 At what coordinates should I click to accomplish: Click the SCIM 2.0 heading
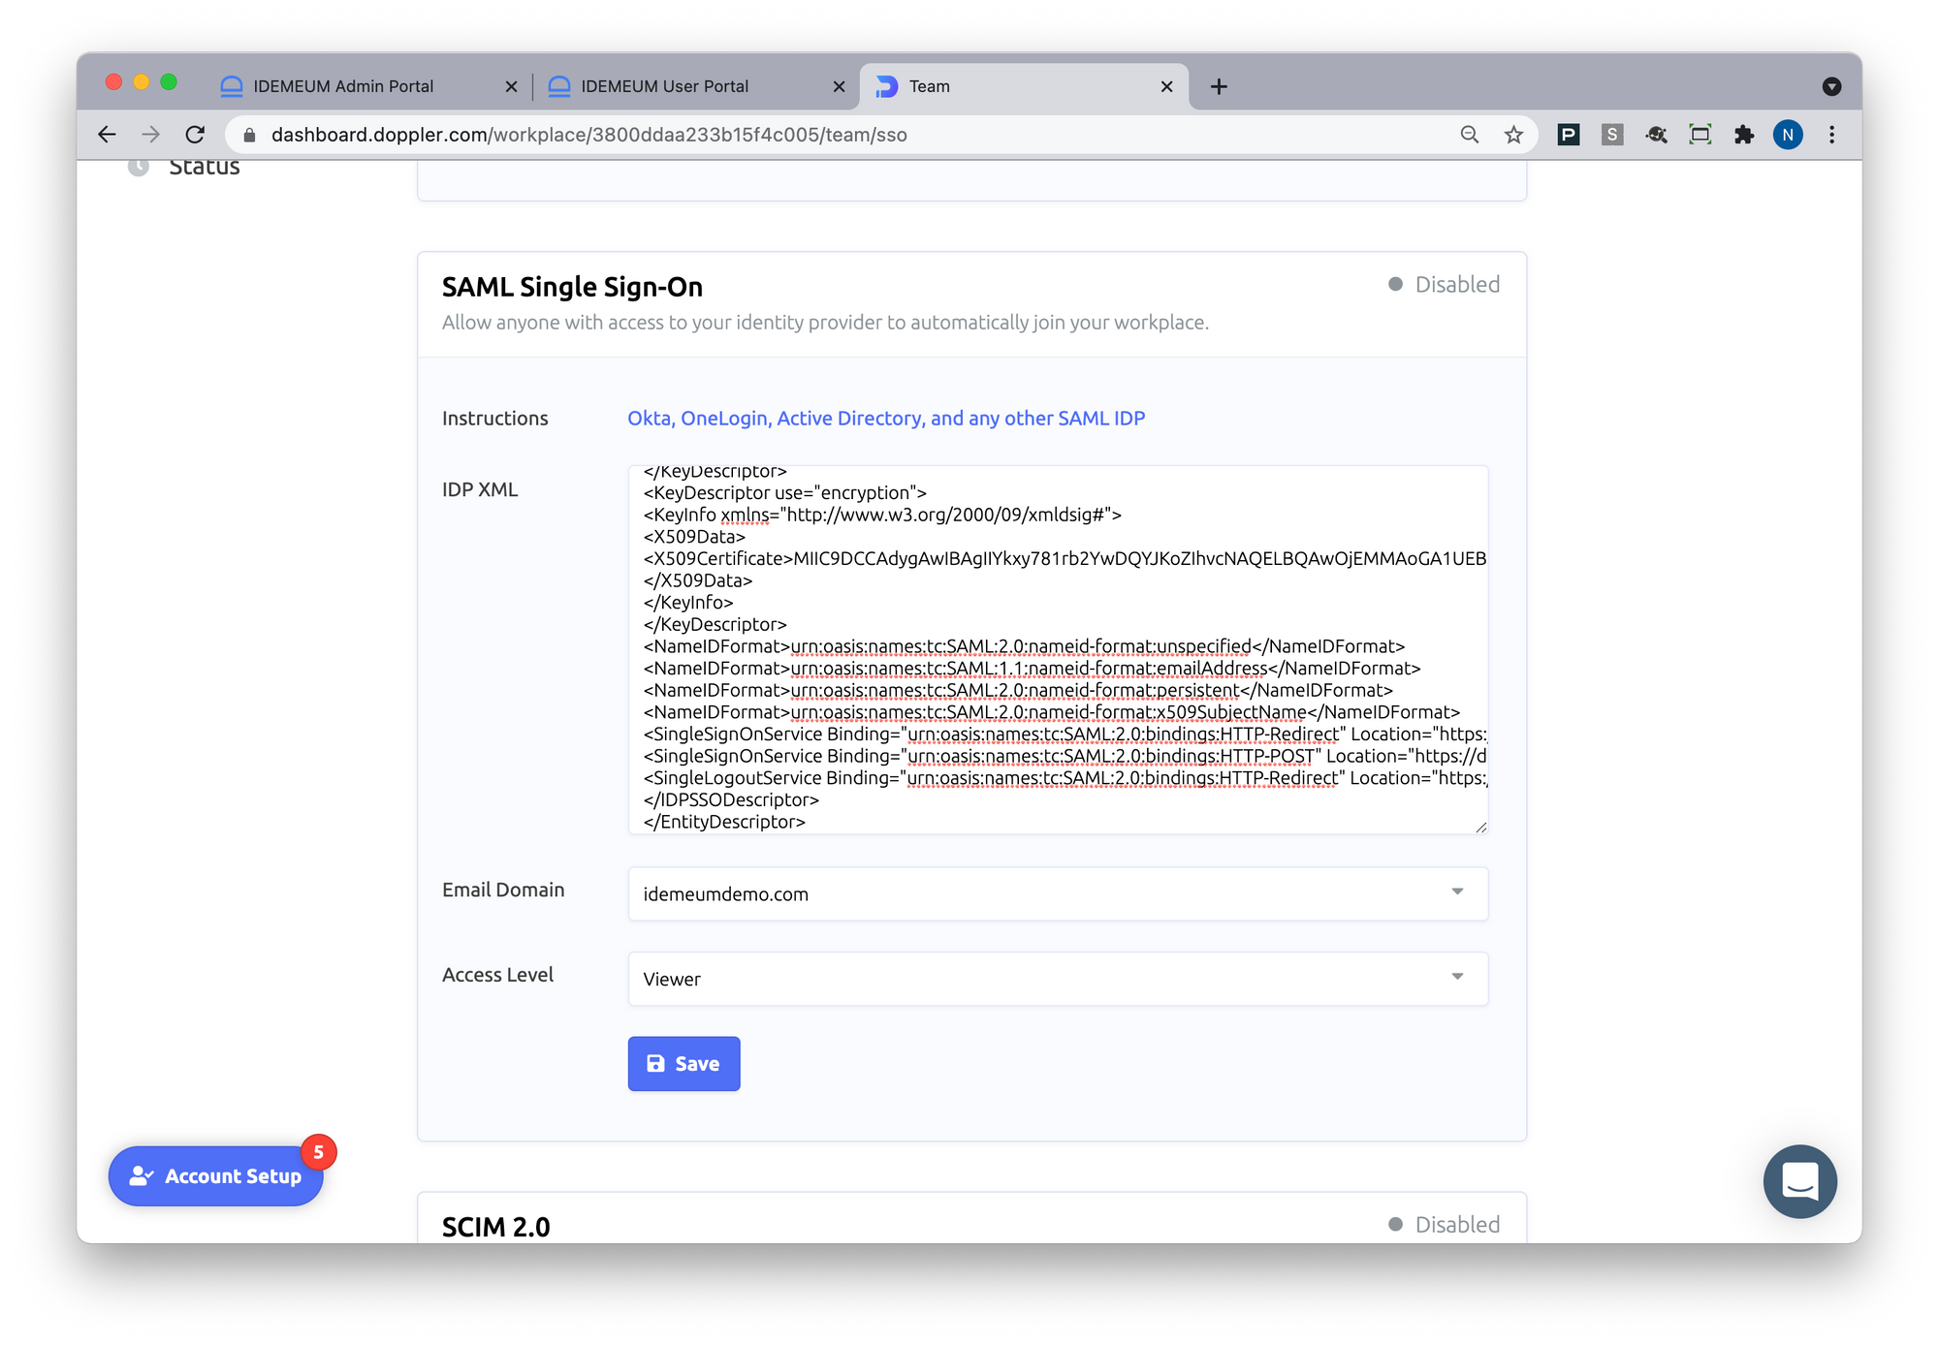tap(495, 1227)
